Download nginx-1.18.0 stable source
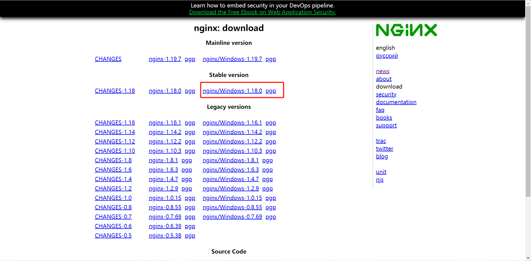Viewport: 531px width, 261px height. tap(165, 91)
